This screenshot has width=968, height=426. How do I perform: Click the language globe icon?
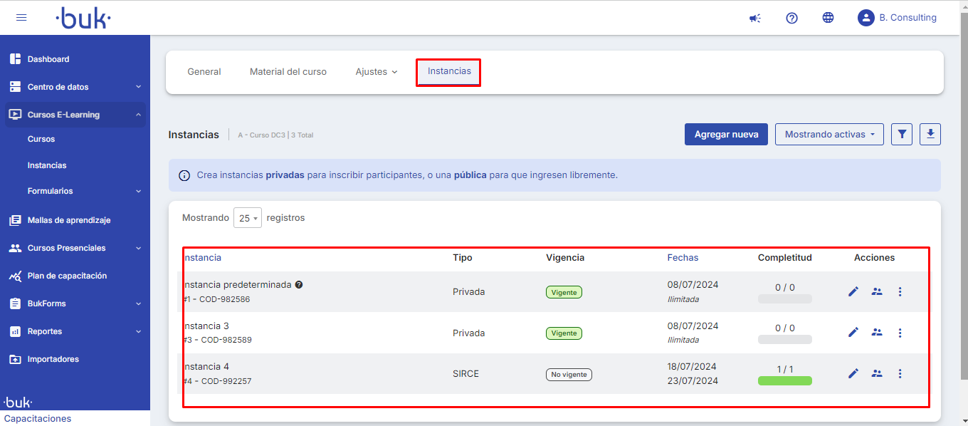tap(828, 18)
